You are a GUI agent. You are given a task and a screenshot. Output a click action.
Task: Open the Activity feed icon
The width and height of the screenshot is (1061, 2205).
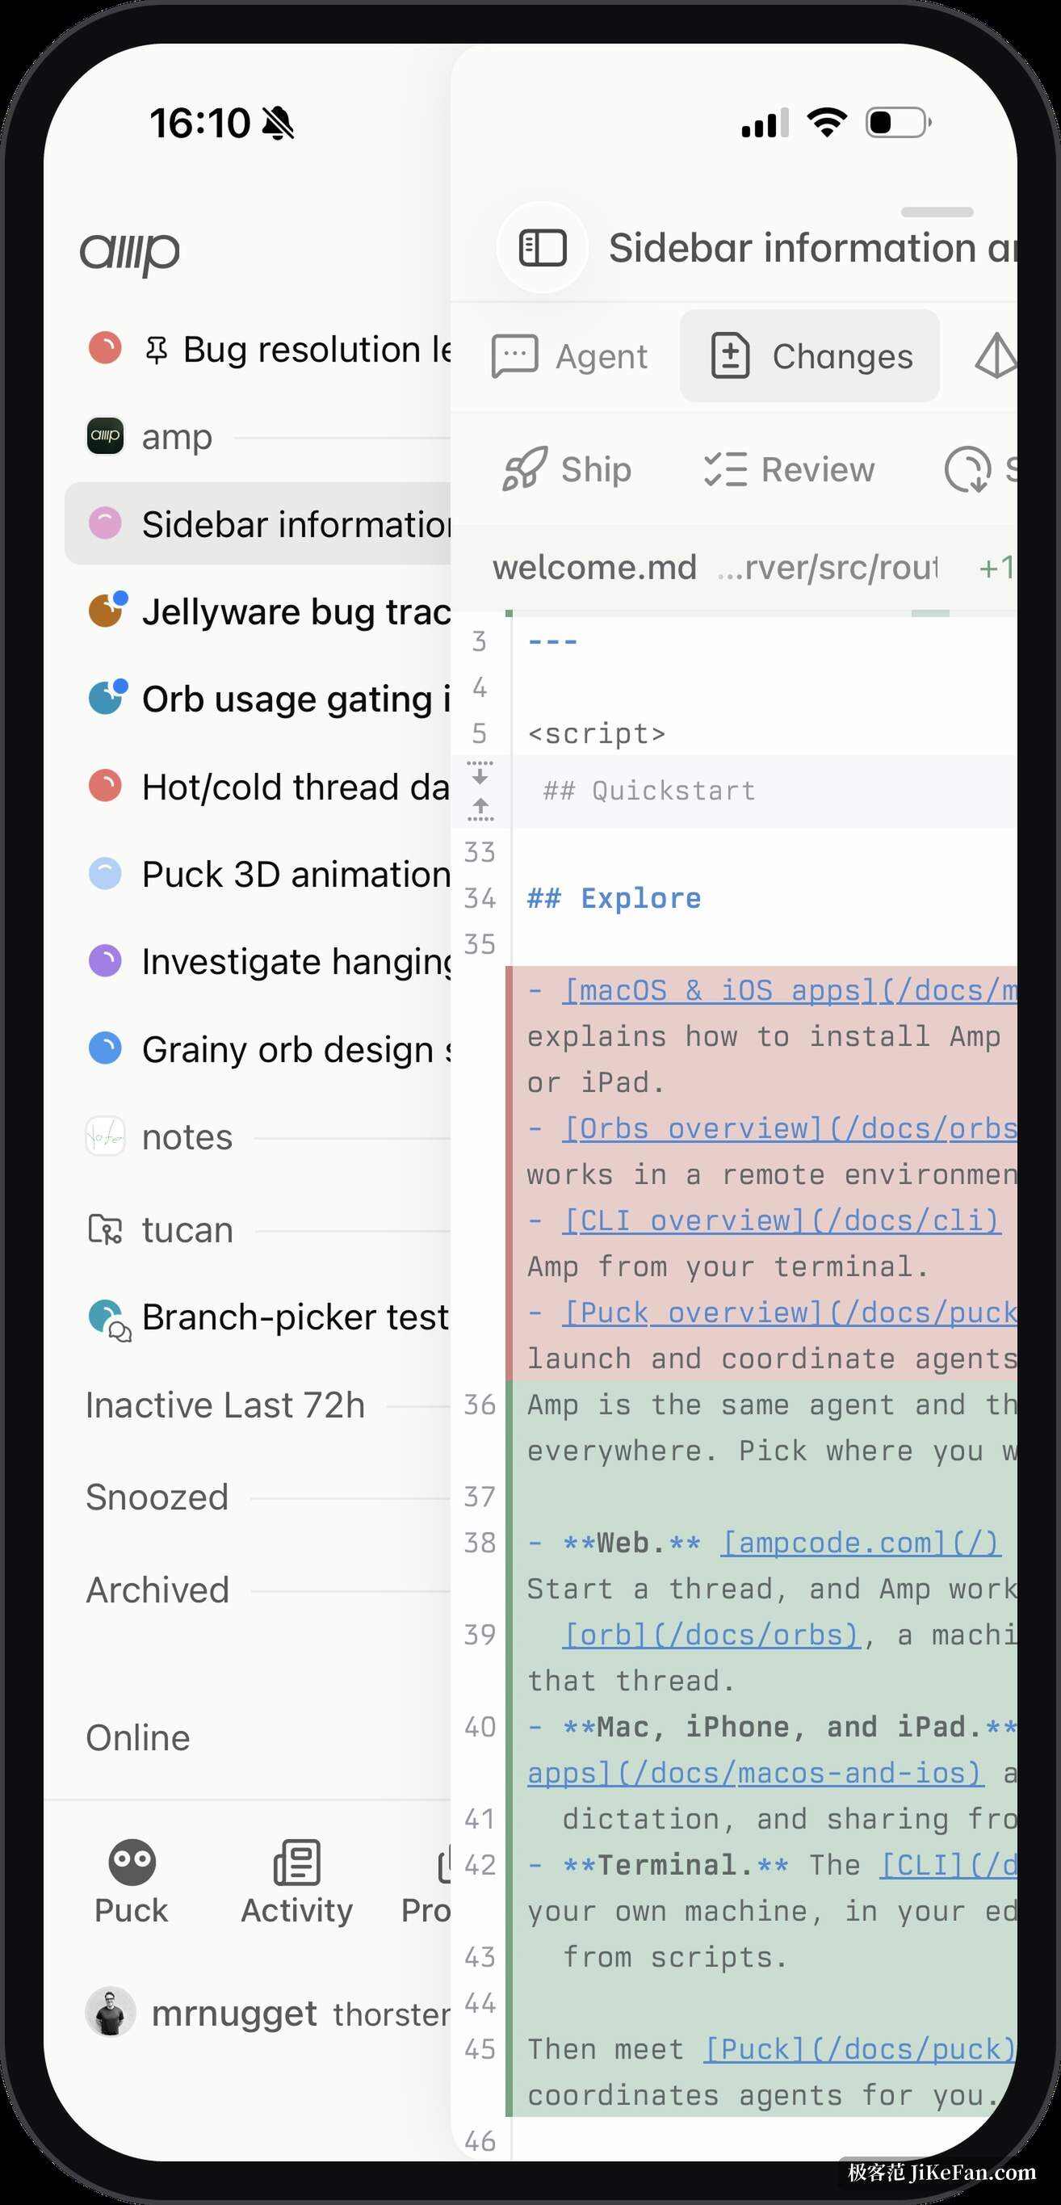(297, 1862)
